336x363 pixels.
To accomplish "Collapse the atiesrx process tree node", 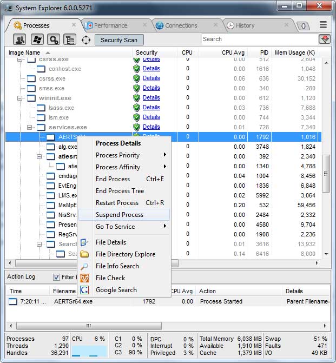I will click(x=39, y=156).
